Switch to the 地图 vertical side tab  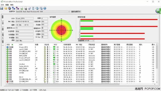tap(3, 42)
